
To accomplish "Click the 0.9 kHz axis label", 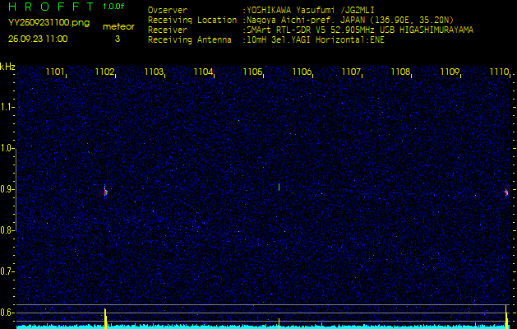I will coord(7,189).
